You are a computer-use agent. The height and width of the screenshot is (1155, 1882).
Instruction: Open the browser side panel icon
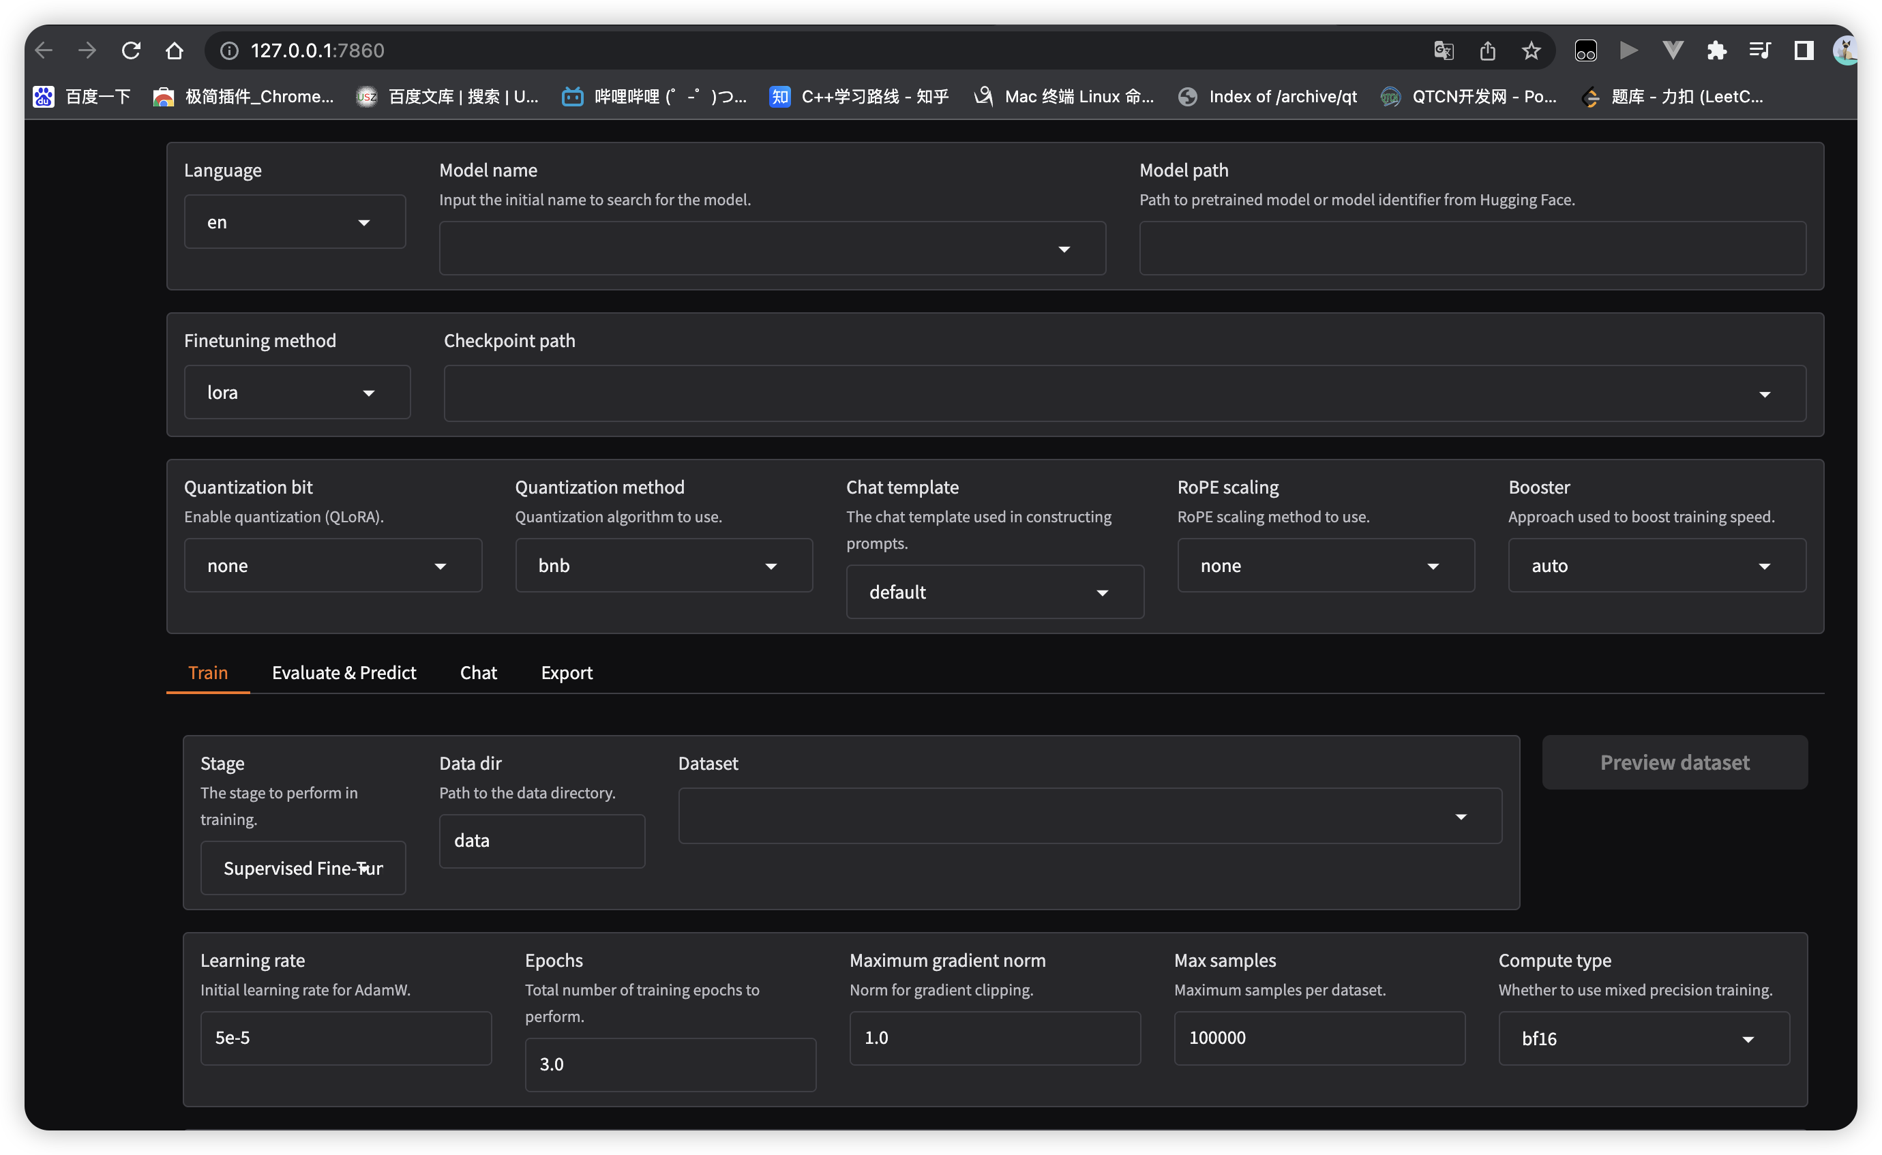1804,50
